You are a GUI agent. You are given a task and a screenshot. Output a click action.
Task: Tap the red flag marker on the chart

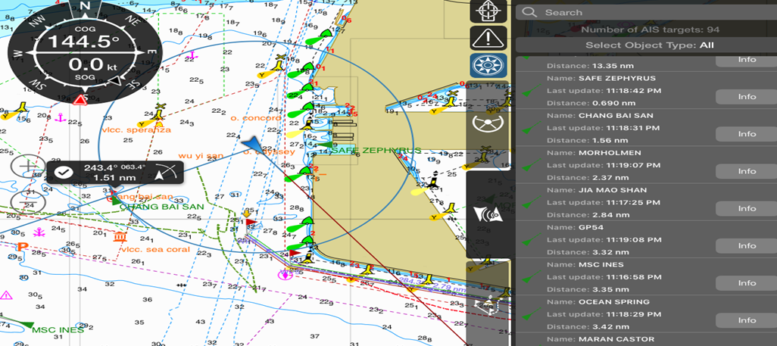pos(251,222)
